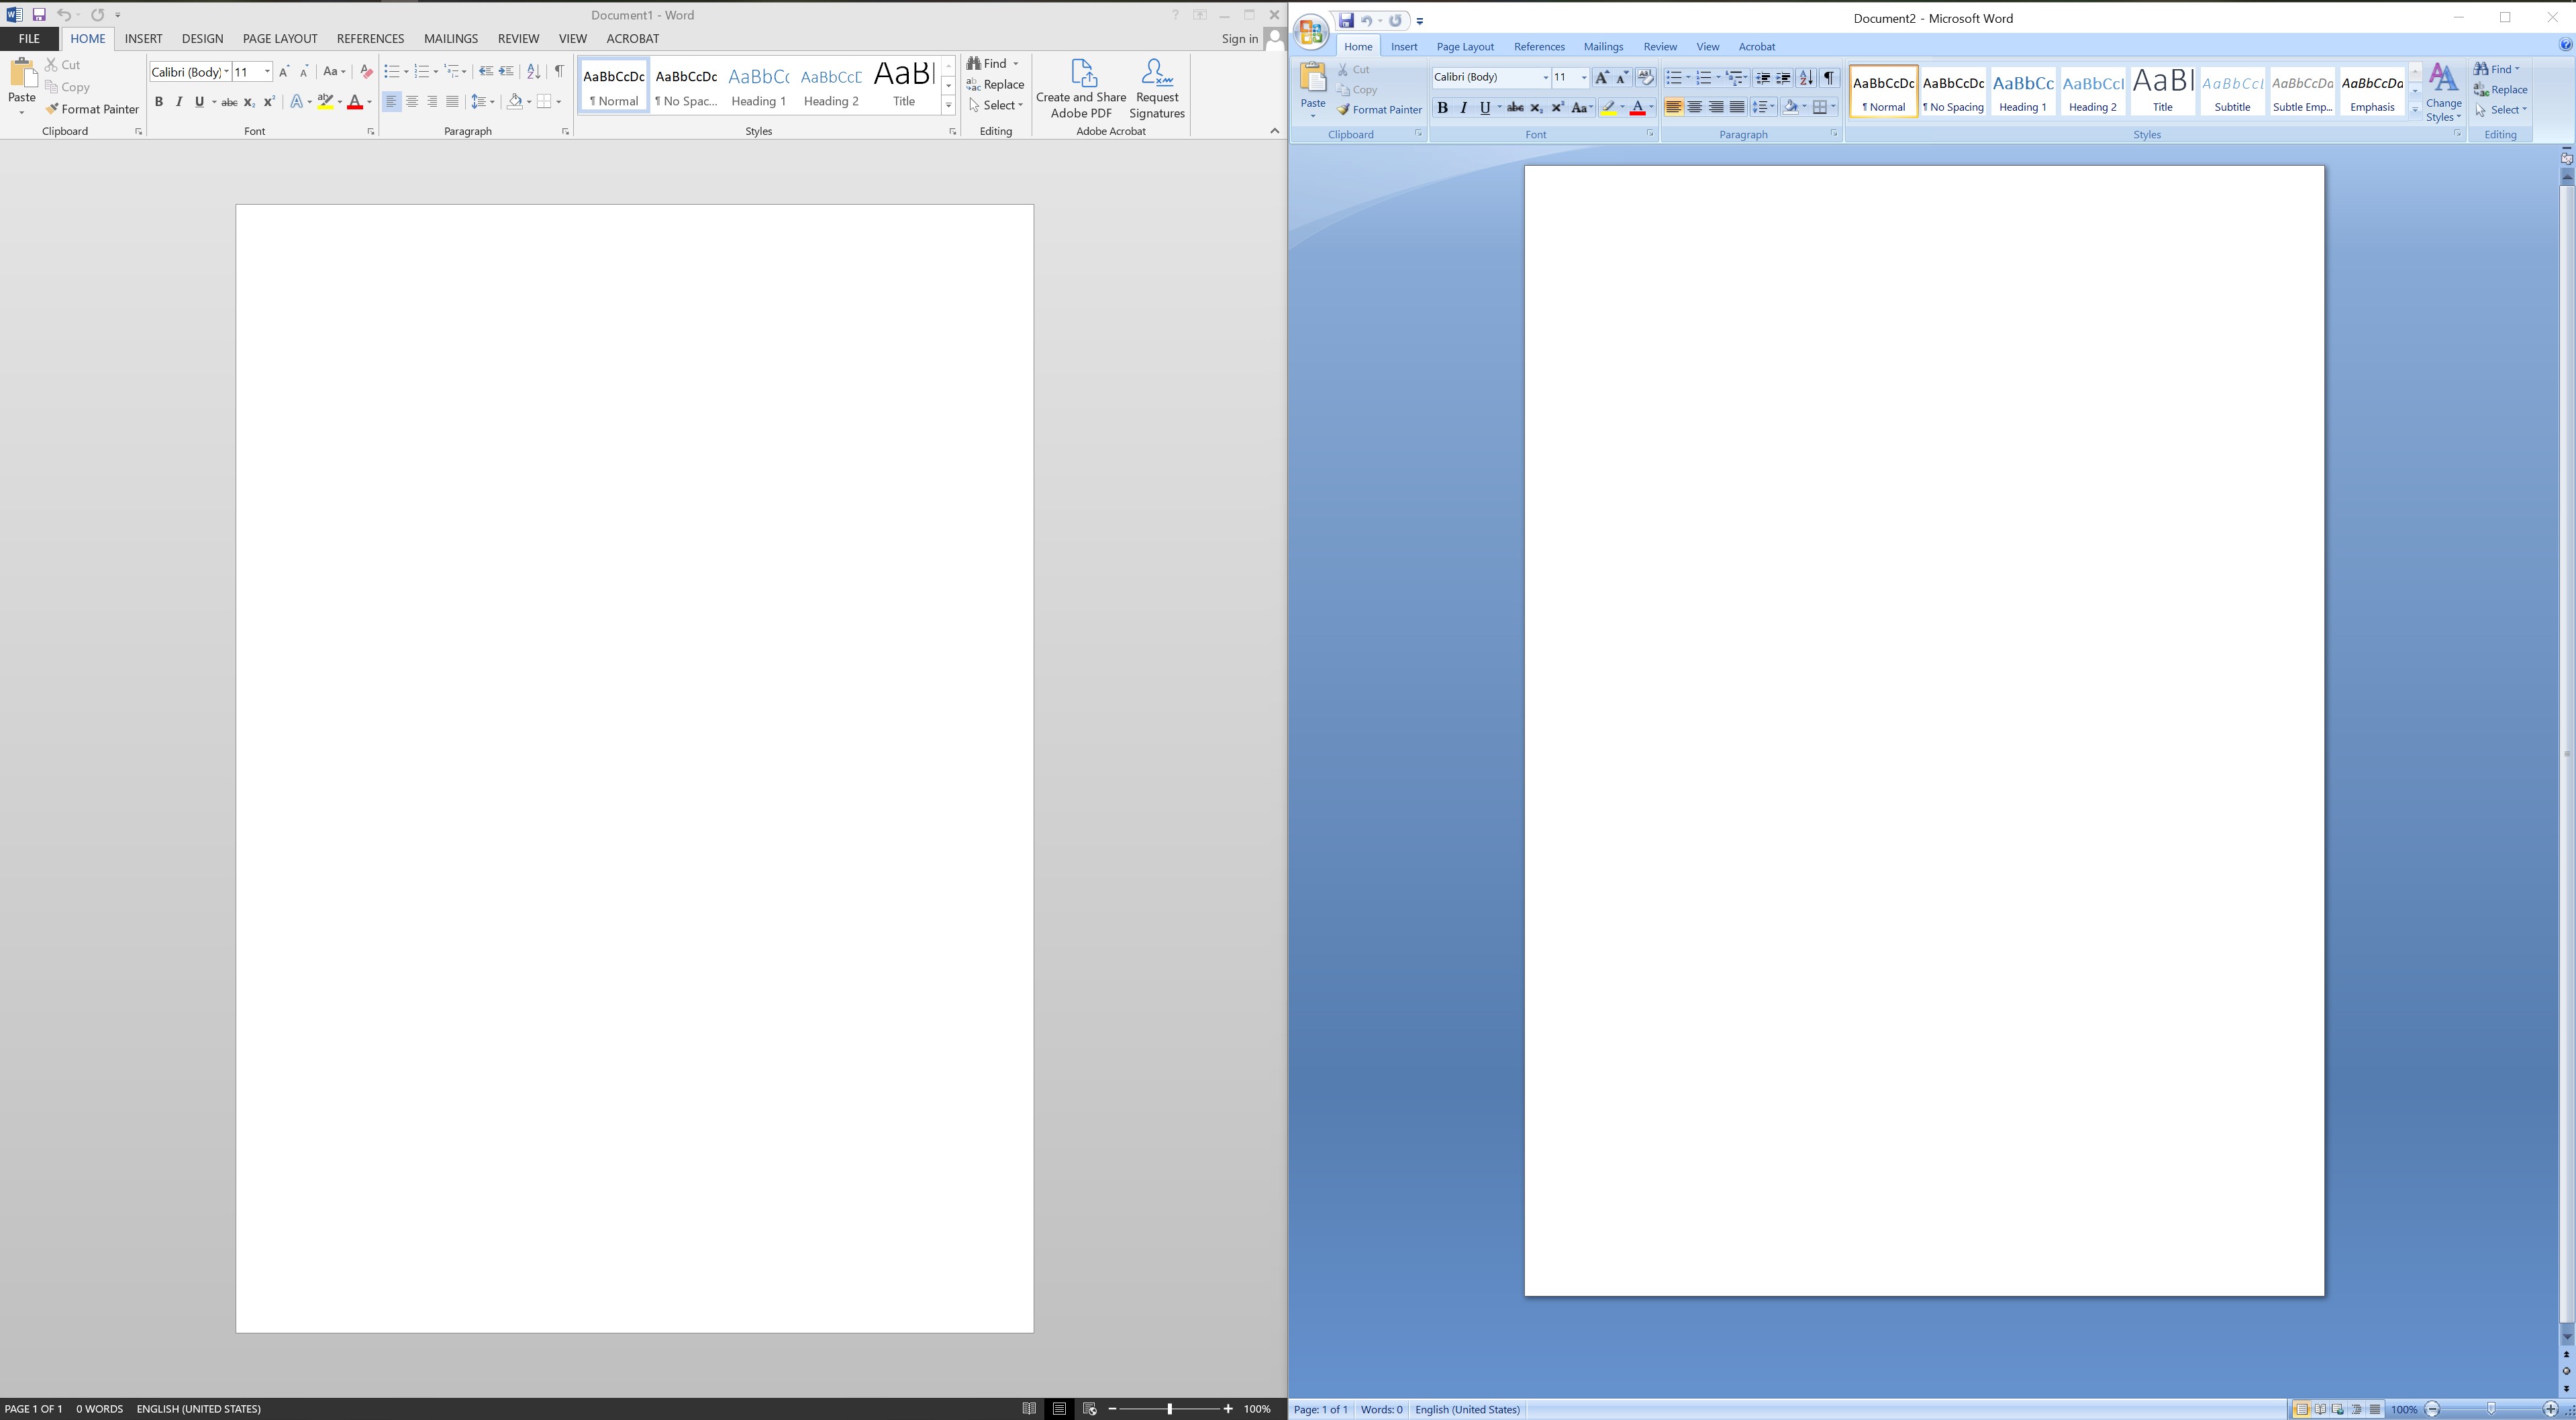Click Increase Indent icon in Document2

(x=1783, y=78)
